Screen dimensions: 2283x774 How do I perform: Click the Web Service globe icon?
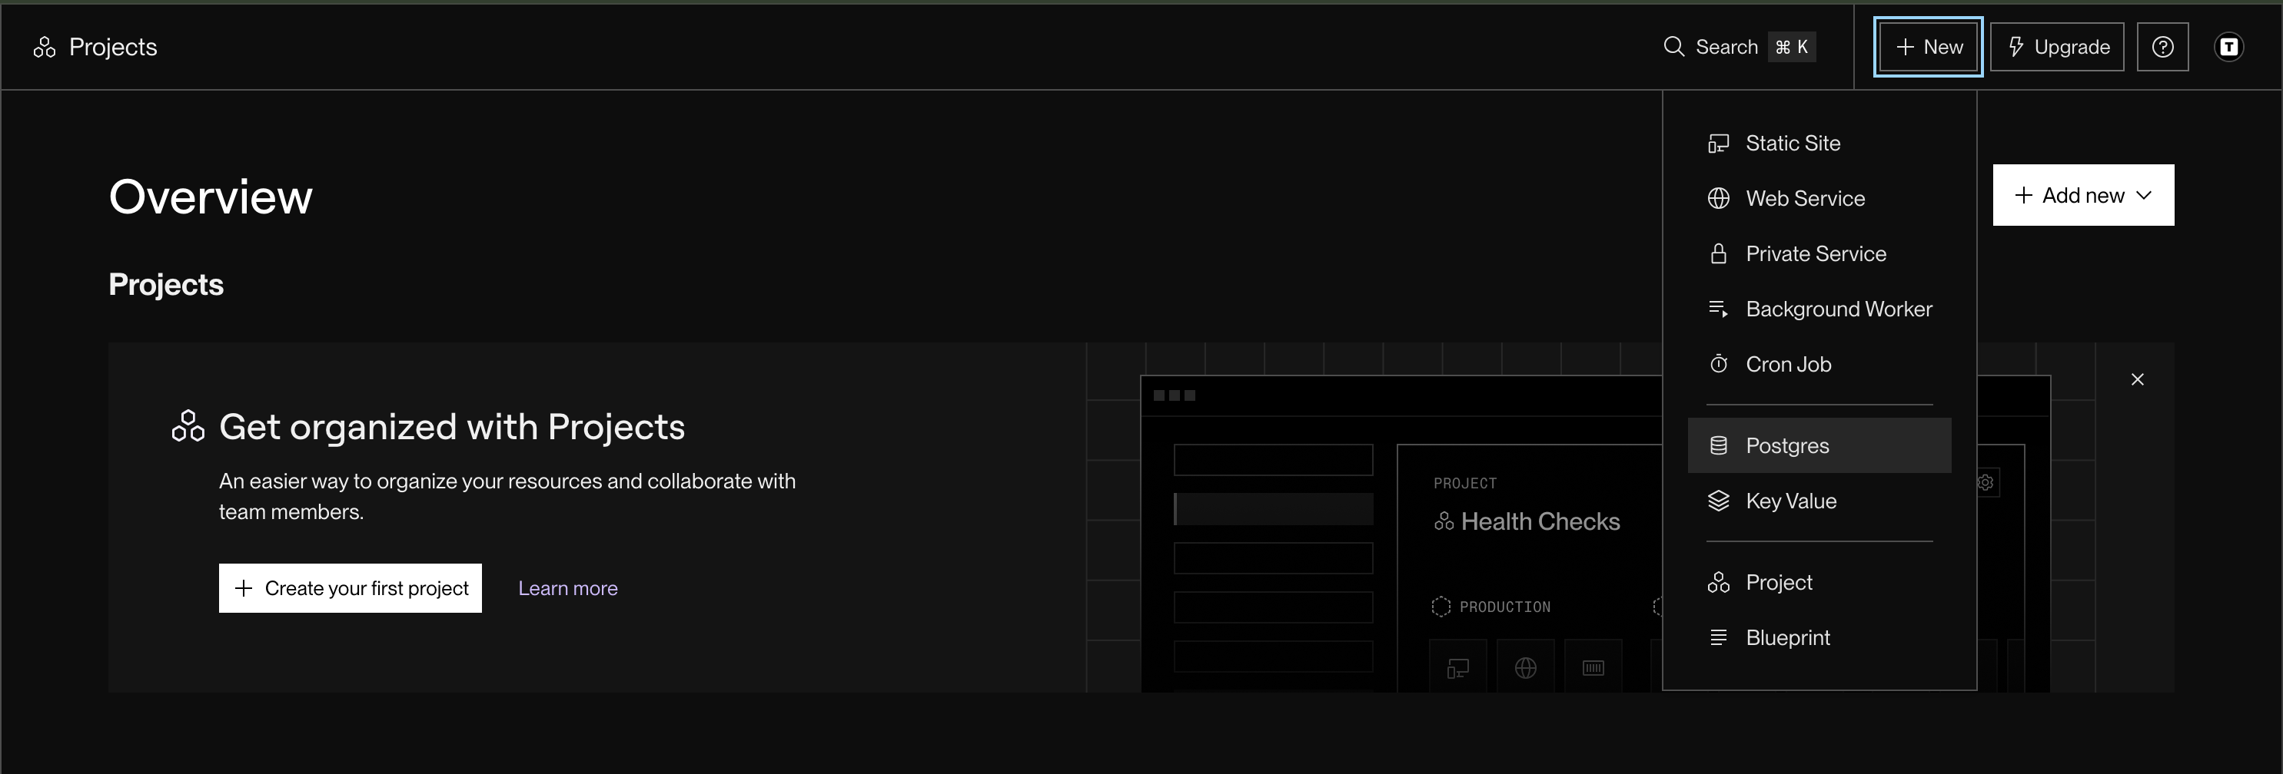click(1717, 198)
